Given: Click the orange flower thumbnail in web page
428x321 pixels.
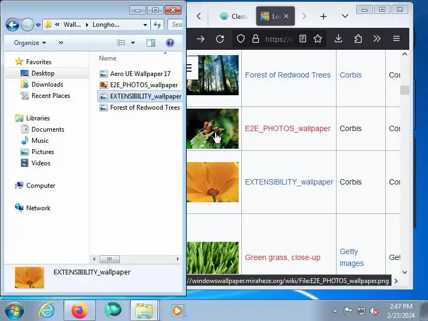Looking at the screenshot, I should [212, 182].
